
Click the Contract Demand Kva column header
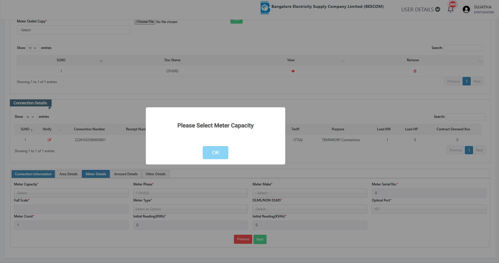pos(453,129)
